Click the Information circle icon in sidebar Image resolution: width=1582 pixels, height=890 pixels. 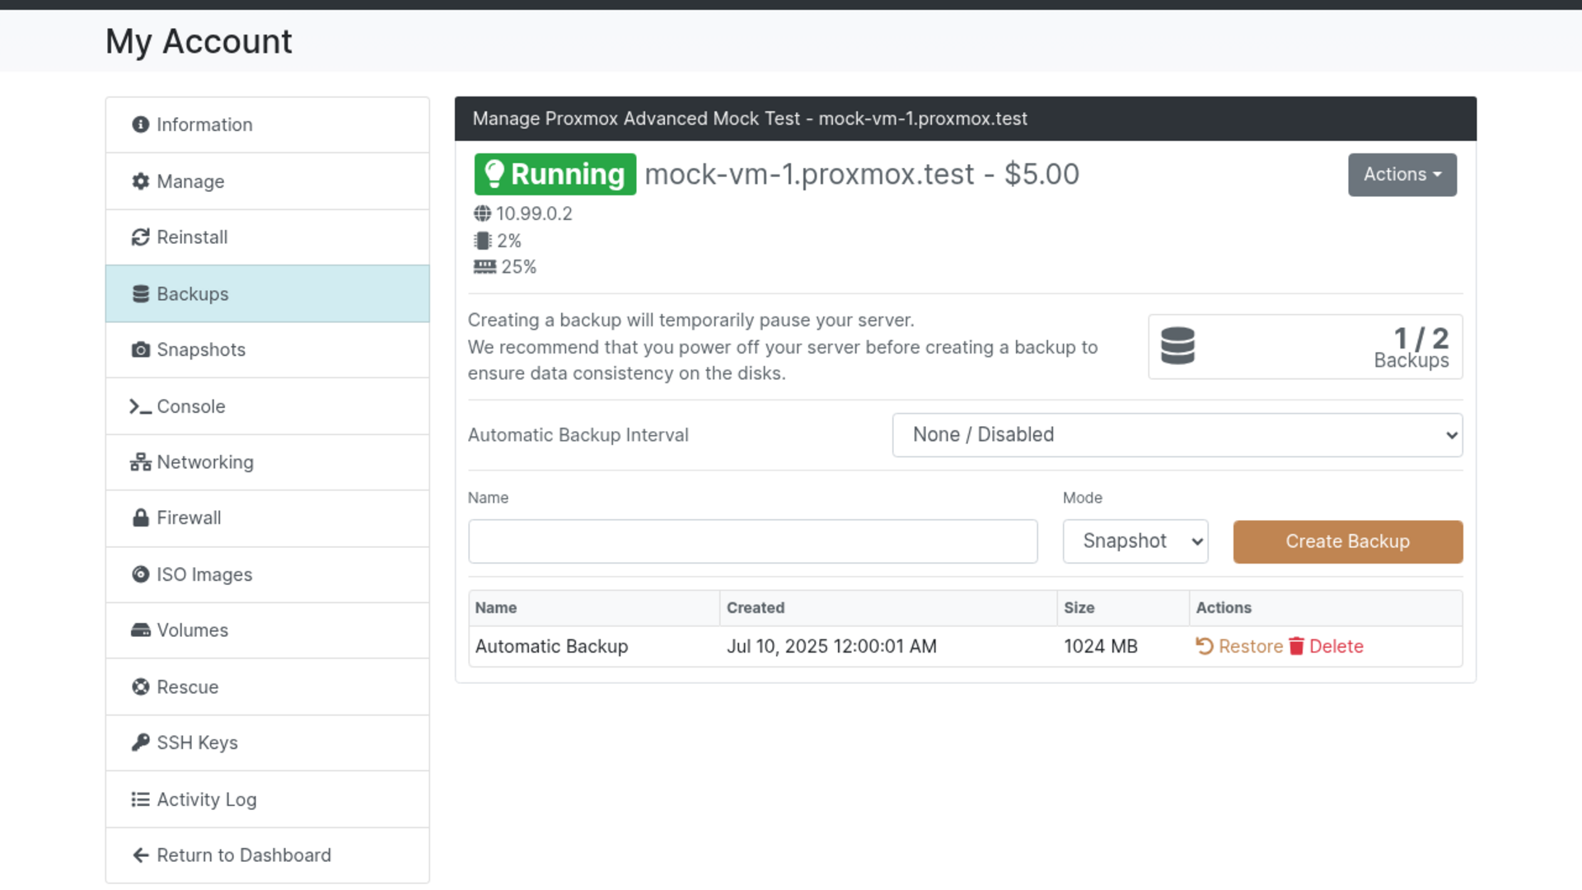pos(141,124)
